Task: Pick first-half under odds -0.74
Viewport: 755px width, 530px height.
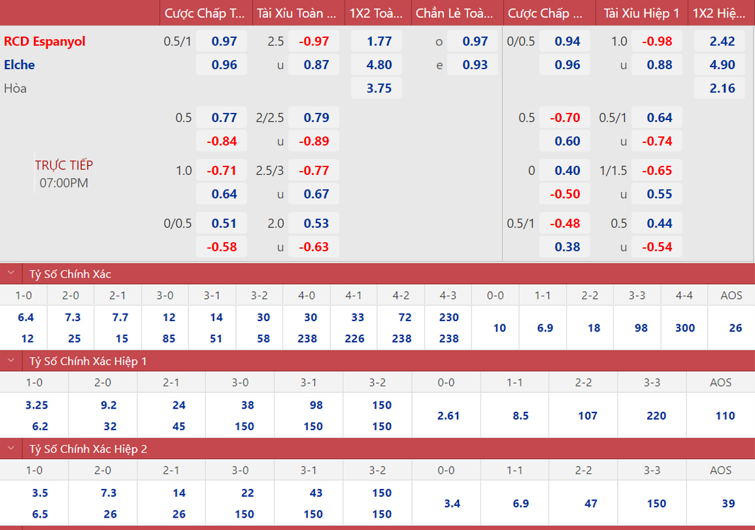Action: click(657, 142)
